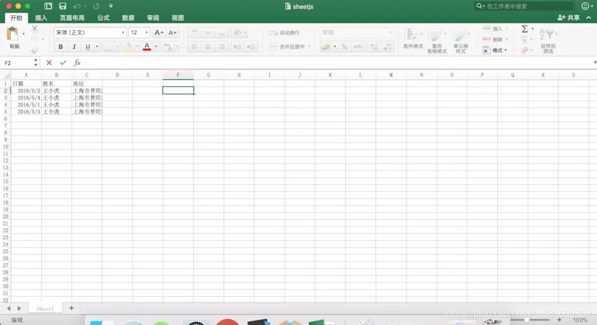The width and height of the screenshot is (597, 325).
Task: Open the font size 12 dropdown
Action: click(x=147, y=33)
